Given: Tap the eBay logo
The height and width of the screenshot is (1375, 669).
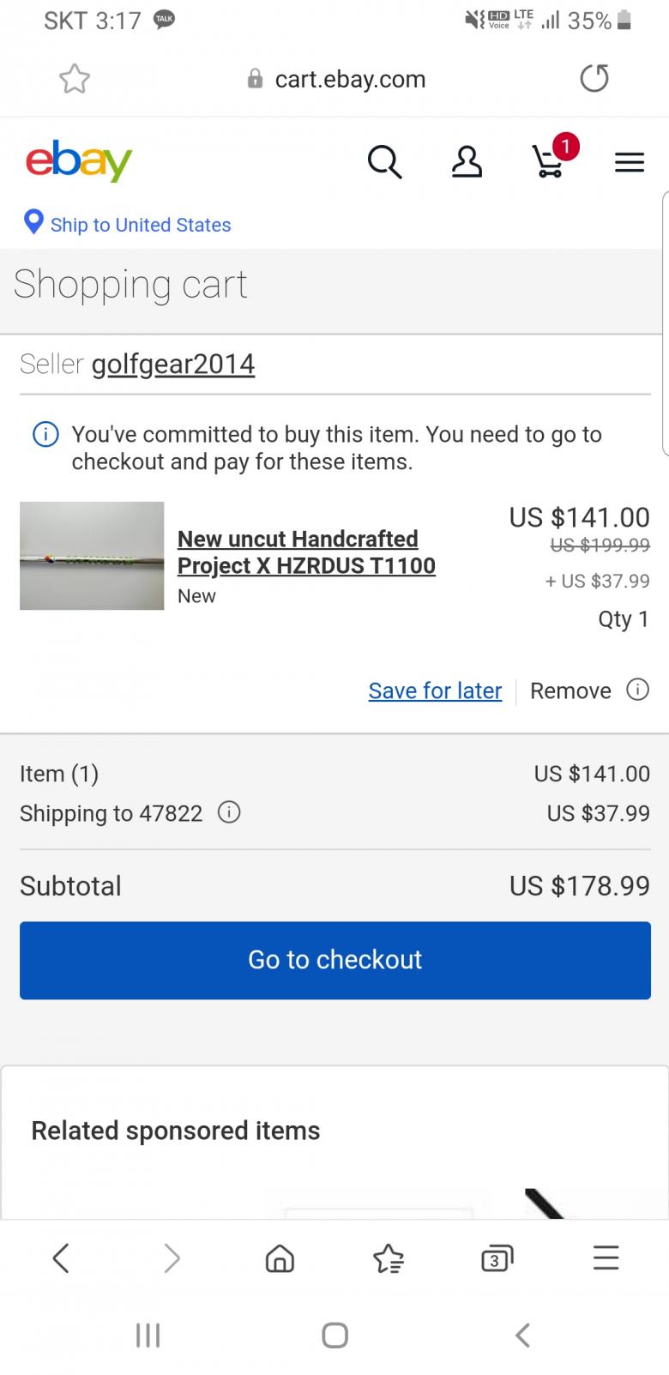Looking at the screenshot, I should tap(79, 160).
